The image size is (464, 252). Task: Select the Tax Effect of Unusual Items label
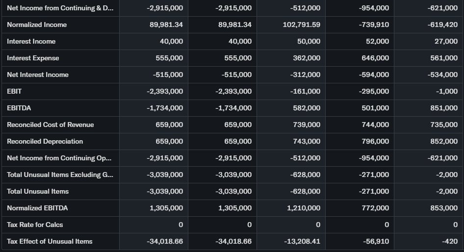pos(50,241)
